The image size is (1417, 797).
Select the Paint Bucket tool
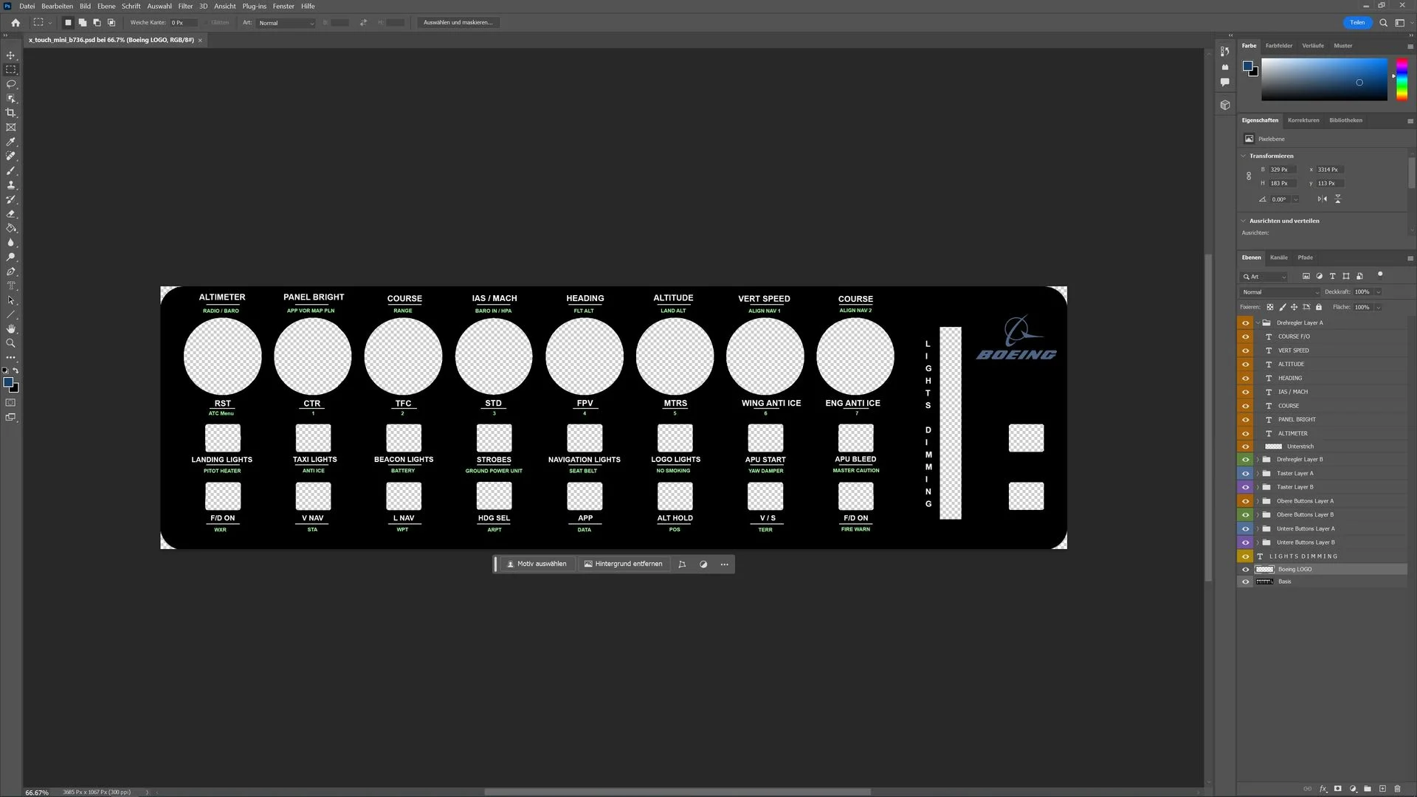(x=11, y=228)
